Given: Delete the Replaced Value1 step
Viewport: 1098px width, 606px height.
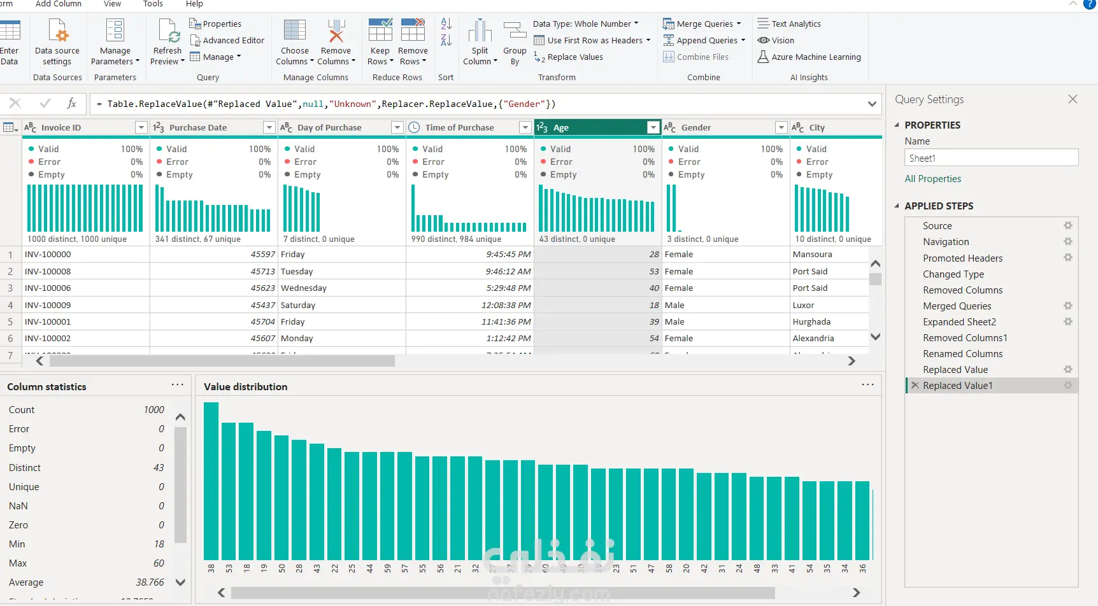Looking at the screenshot, I should 915,385.
